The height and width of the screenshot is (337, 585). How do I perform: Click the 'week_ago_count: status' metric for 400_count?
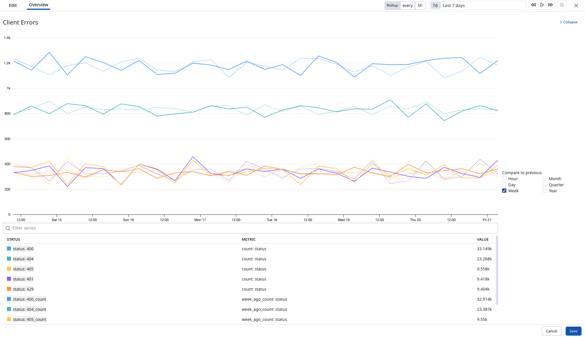264,299
